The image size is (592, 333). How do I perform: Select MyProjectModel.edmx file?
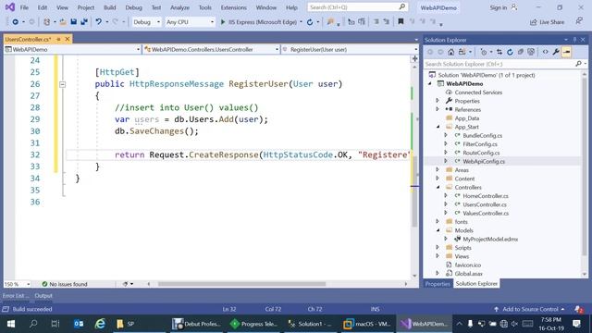(x=490, y=239)
